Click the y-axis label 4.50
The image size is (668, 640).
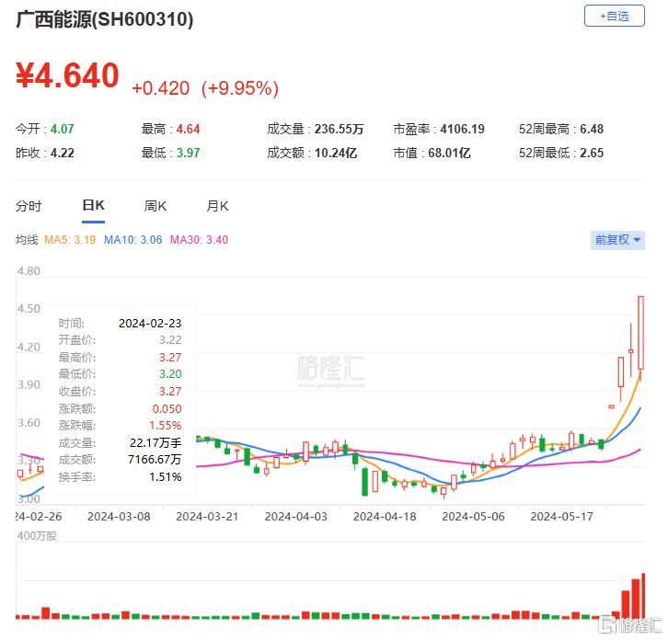[x=29, y=309]
